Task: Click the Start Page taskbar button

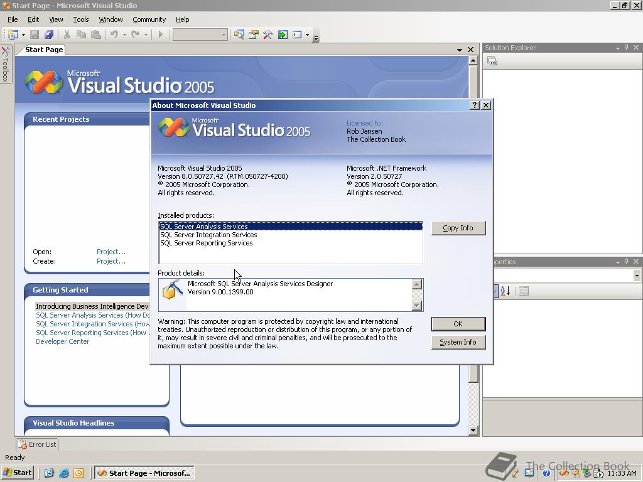Action: pos(144,473)
